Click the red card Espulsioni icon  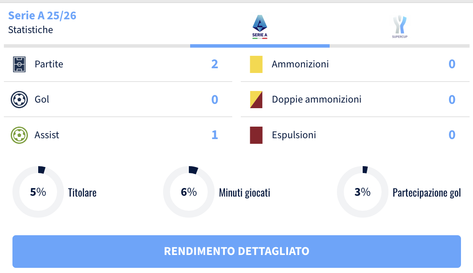(x=256, y=135)
